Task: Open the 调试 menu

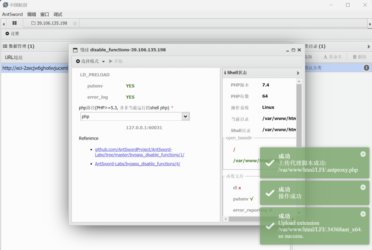Action: 58,14
